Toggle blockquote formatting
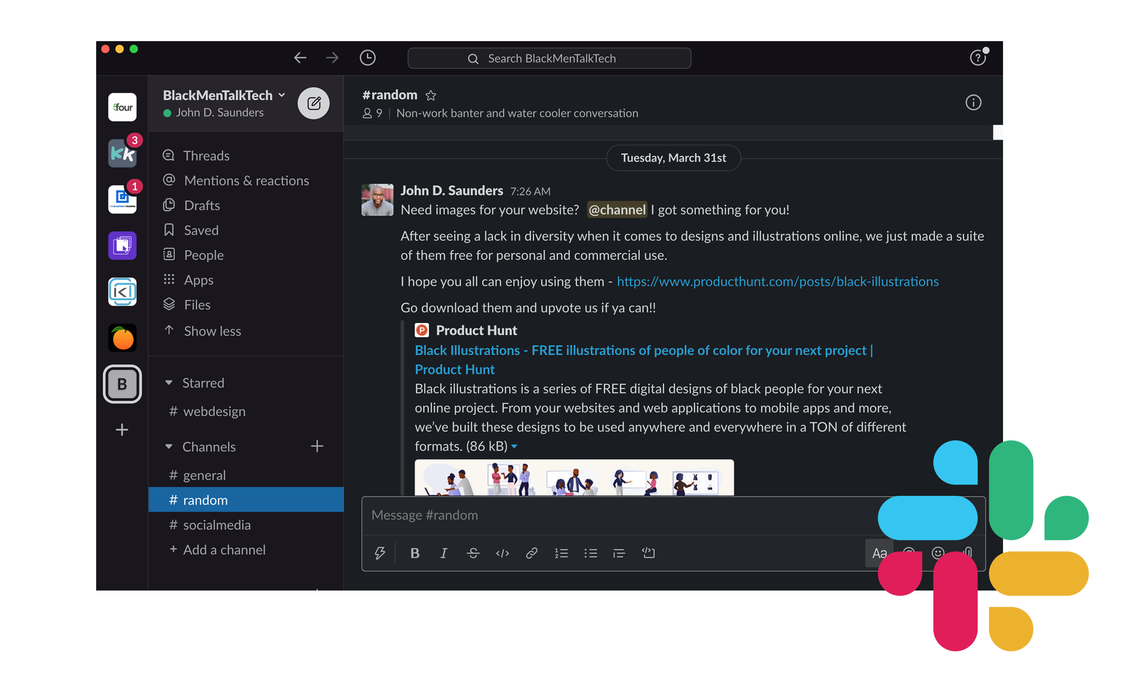This screenshot has height=692, width=1143. [x=619, y=553]
